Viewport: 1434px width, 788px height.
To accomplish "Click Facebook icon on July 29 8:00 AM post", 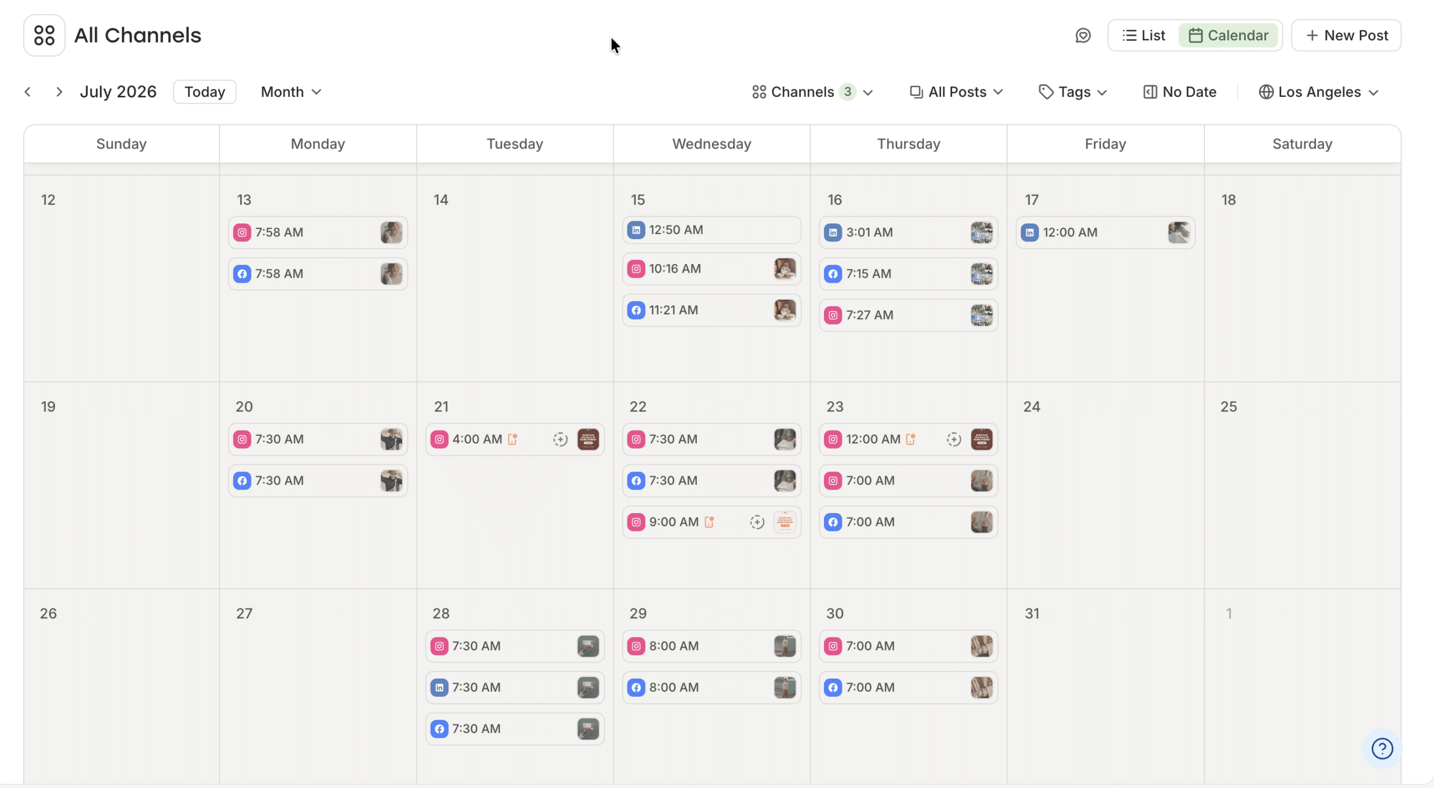I will click(636, 688).
